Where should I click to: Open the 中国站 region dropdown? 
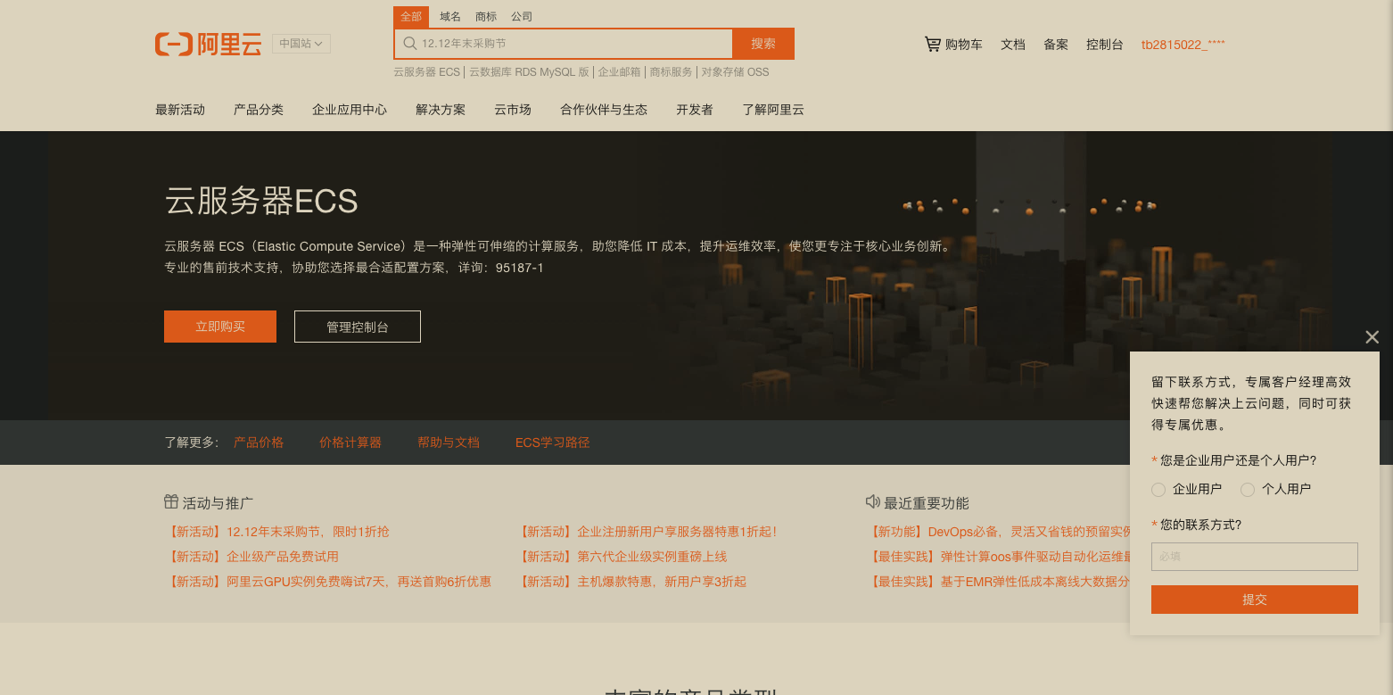pyautogui.click(x=301, y=43)
